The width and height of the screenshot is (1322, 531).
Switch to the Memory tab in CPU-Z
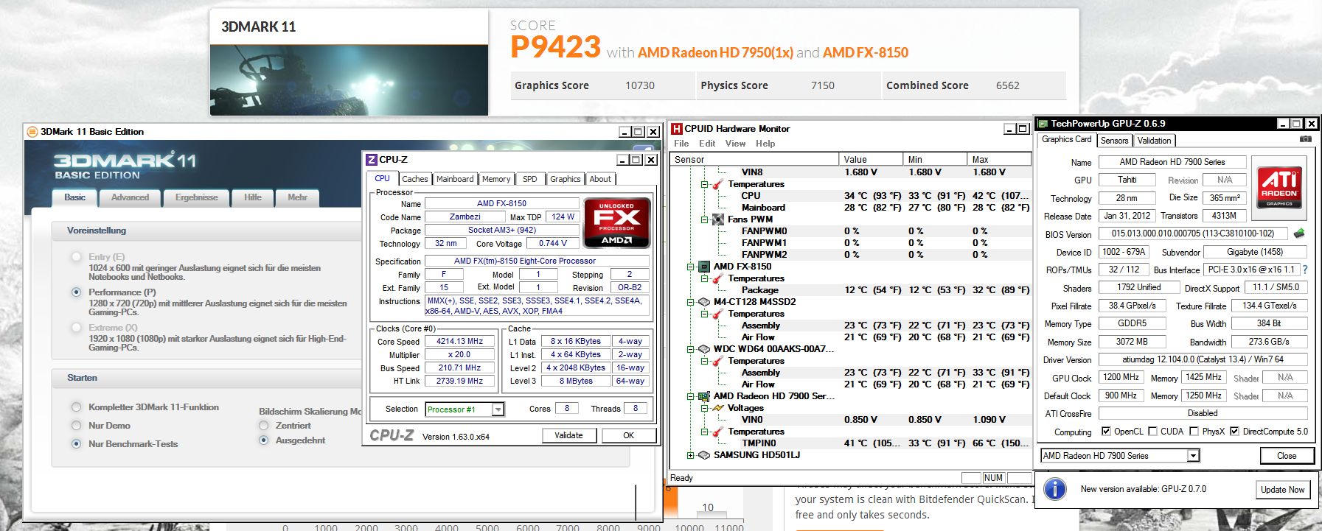[496, 179]
